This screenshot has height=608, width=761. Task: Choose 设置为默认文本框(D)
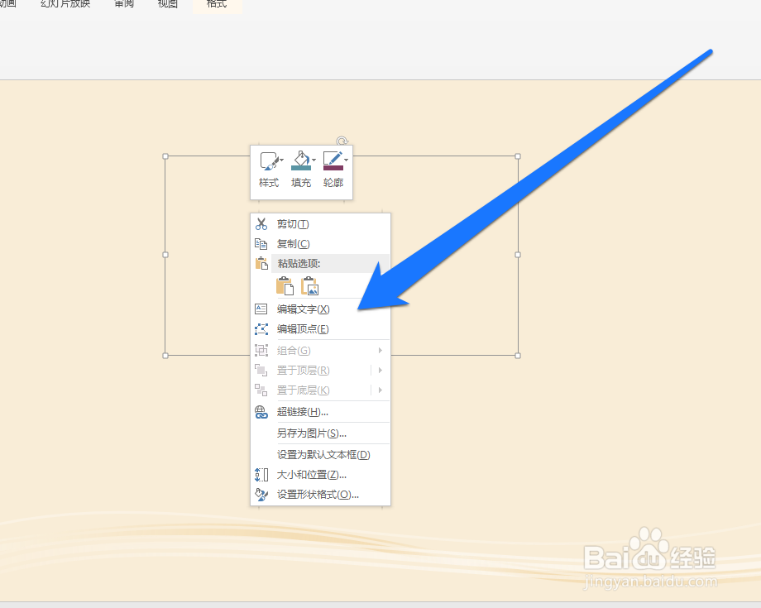[x=320, y=455]
